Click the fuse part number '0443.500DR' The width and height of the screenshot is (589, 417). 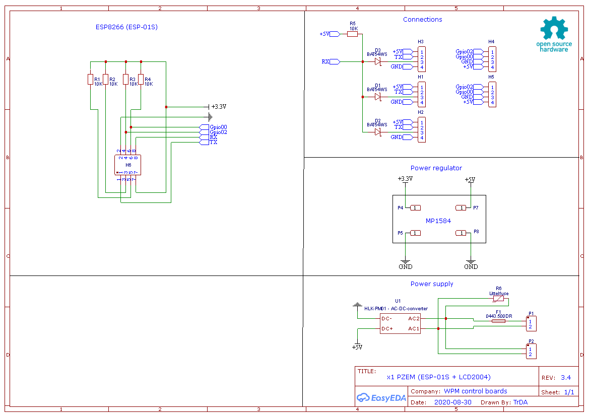pyautogui.click(x=499, y=316)
